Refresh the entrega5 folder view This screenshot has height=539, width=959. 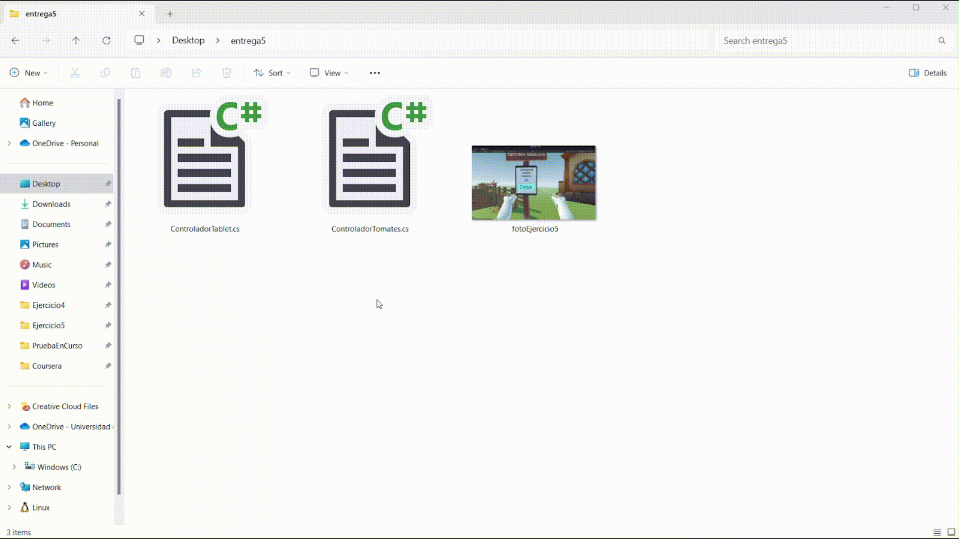coord(107,40)
